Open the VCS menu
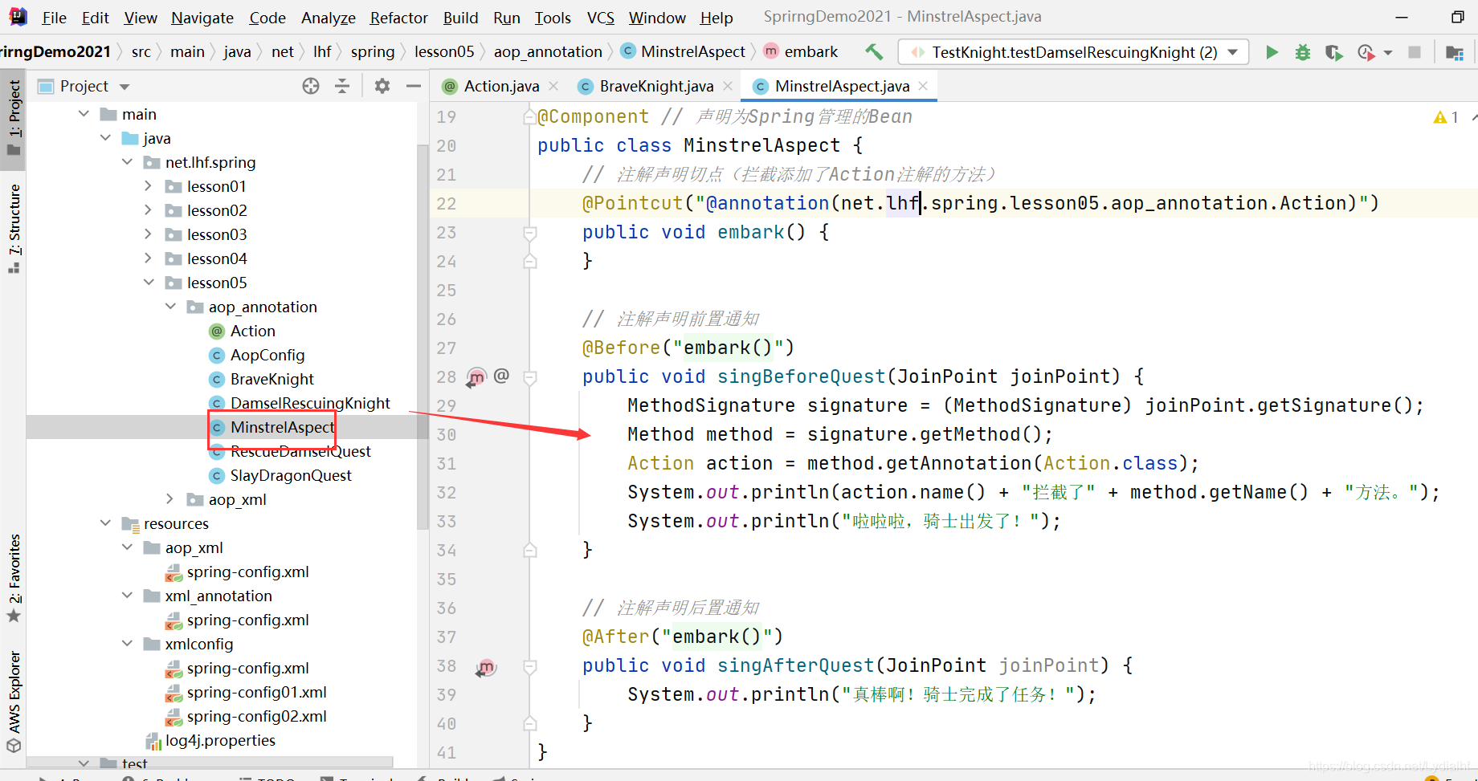Viewport: 1478px width, 781px height. click(601, 18)
